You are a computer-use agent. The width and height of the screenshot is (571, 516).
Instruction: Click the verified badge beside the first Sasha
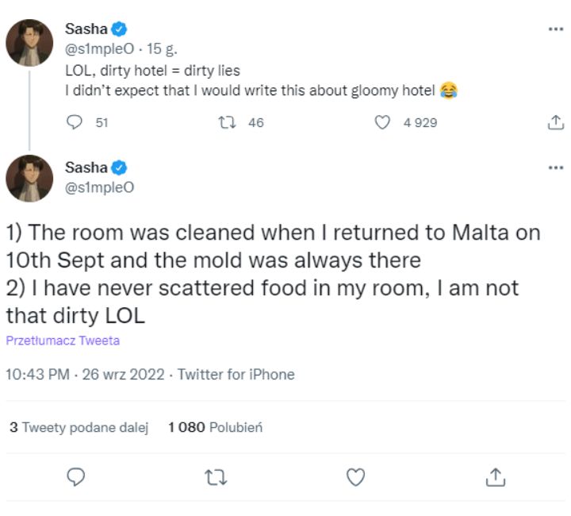[x=119, y=30]
